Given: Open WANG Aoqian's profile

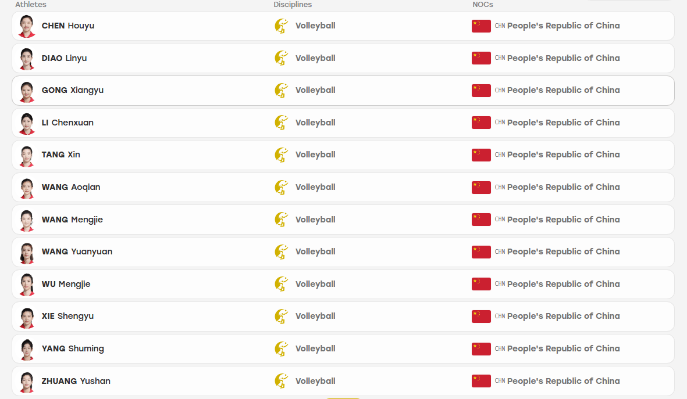Looking at the screenshot, I should click(71, 187).
